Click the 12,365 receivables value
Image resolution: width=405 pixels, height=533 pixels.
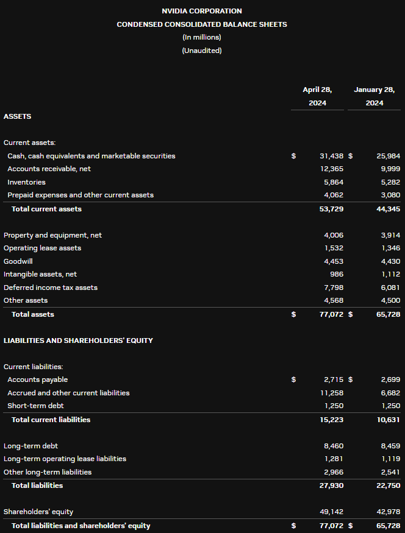coord(332,169)
